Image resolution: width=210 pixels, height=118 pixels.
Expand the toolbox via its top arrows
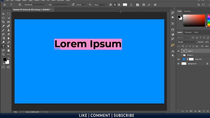pyautogui.click(x=2, y=8)
